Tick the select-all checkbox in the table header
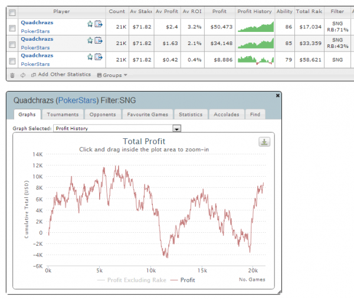The height and width of the screenshot is (299, 354). click(12, 12)
